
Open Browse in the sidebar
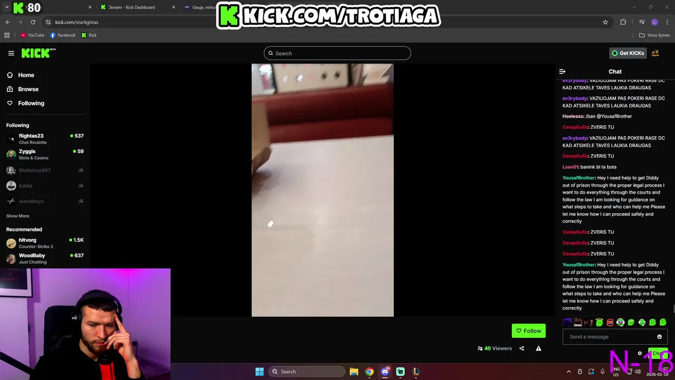pos(23,89)
